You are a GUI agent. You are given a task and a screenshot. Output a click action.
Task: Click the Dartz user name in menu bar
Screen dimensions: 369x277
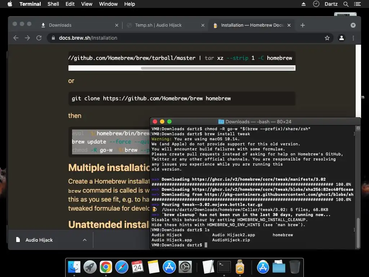331,4
